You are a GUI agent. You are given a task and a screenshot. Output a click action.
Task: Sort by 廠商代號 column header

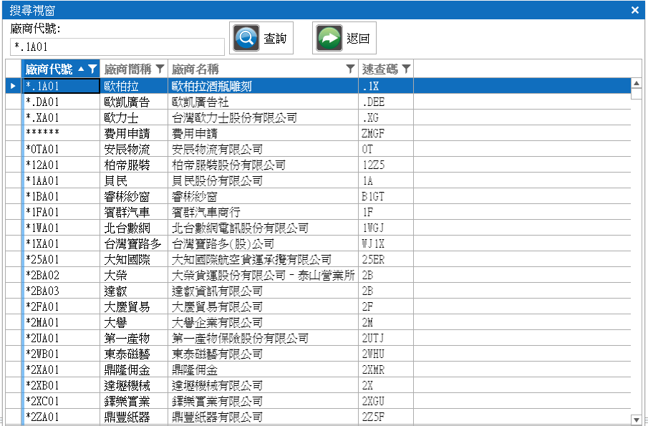pyautogui.click(x=49, y=69)
